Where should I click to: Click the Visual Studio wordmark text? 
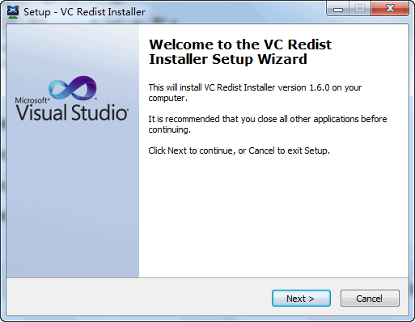(72, 112)
